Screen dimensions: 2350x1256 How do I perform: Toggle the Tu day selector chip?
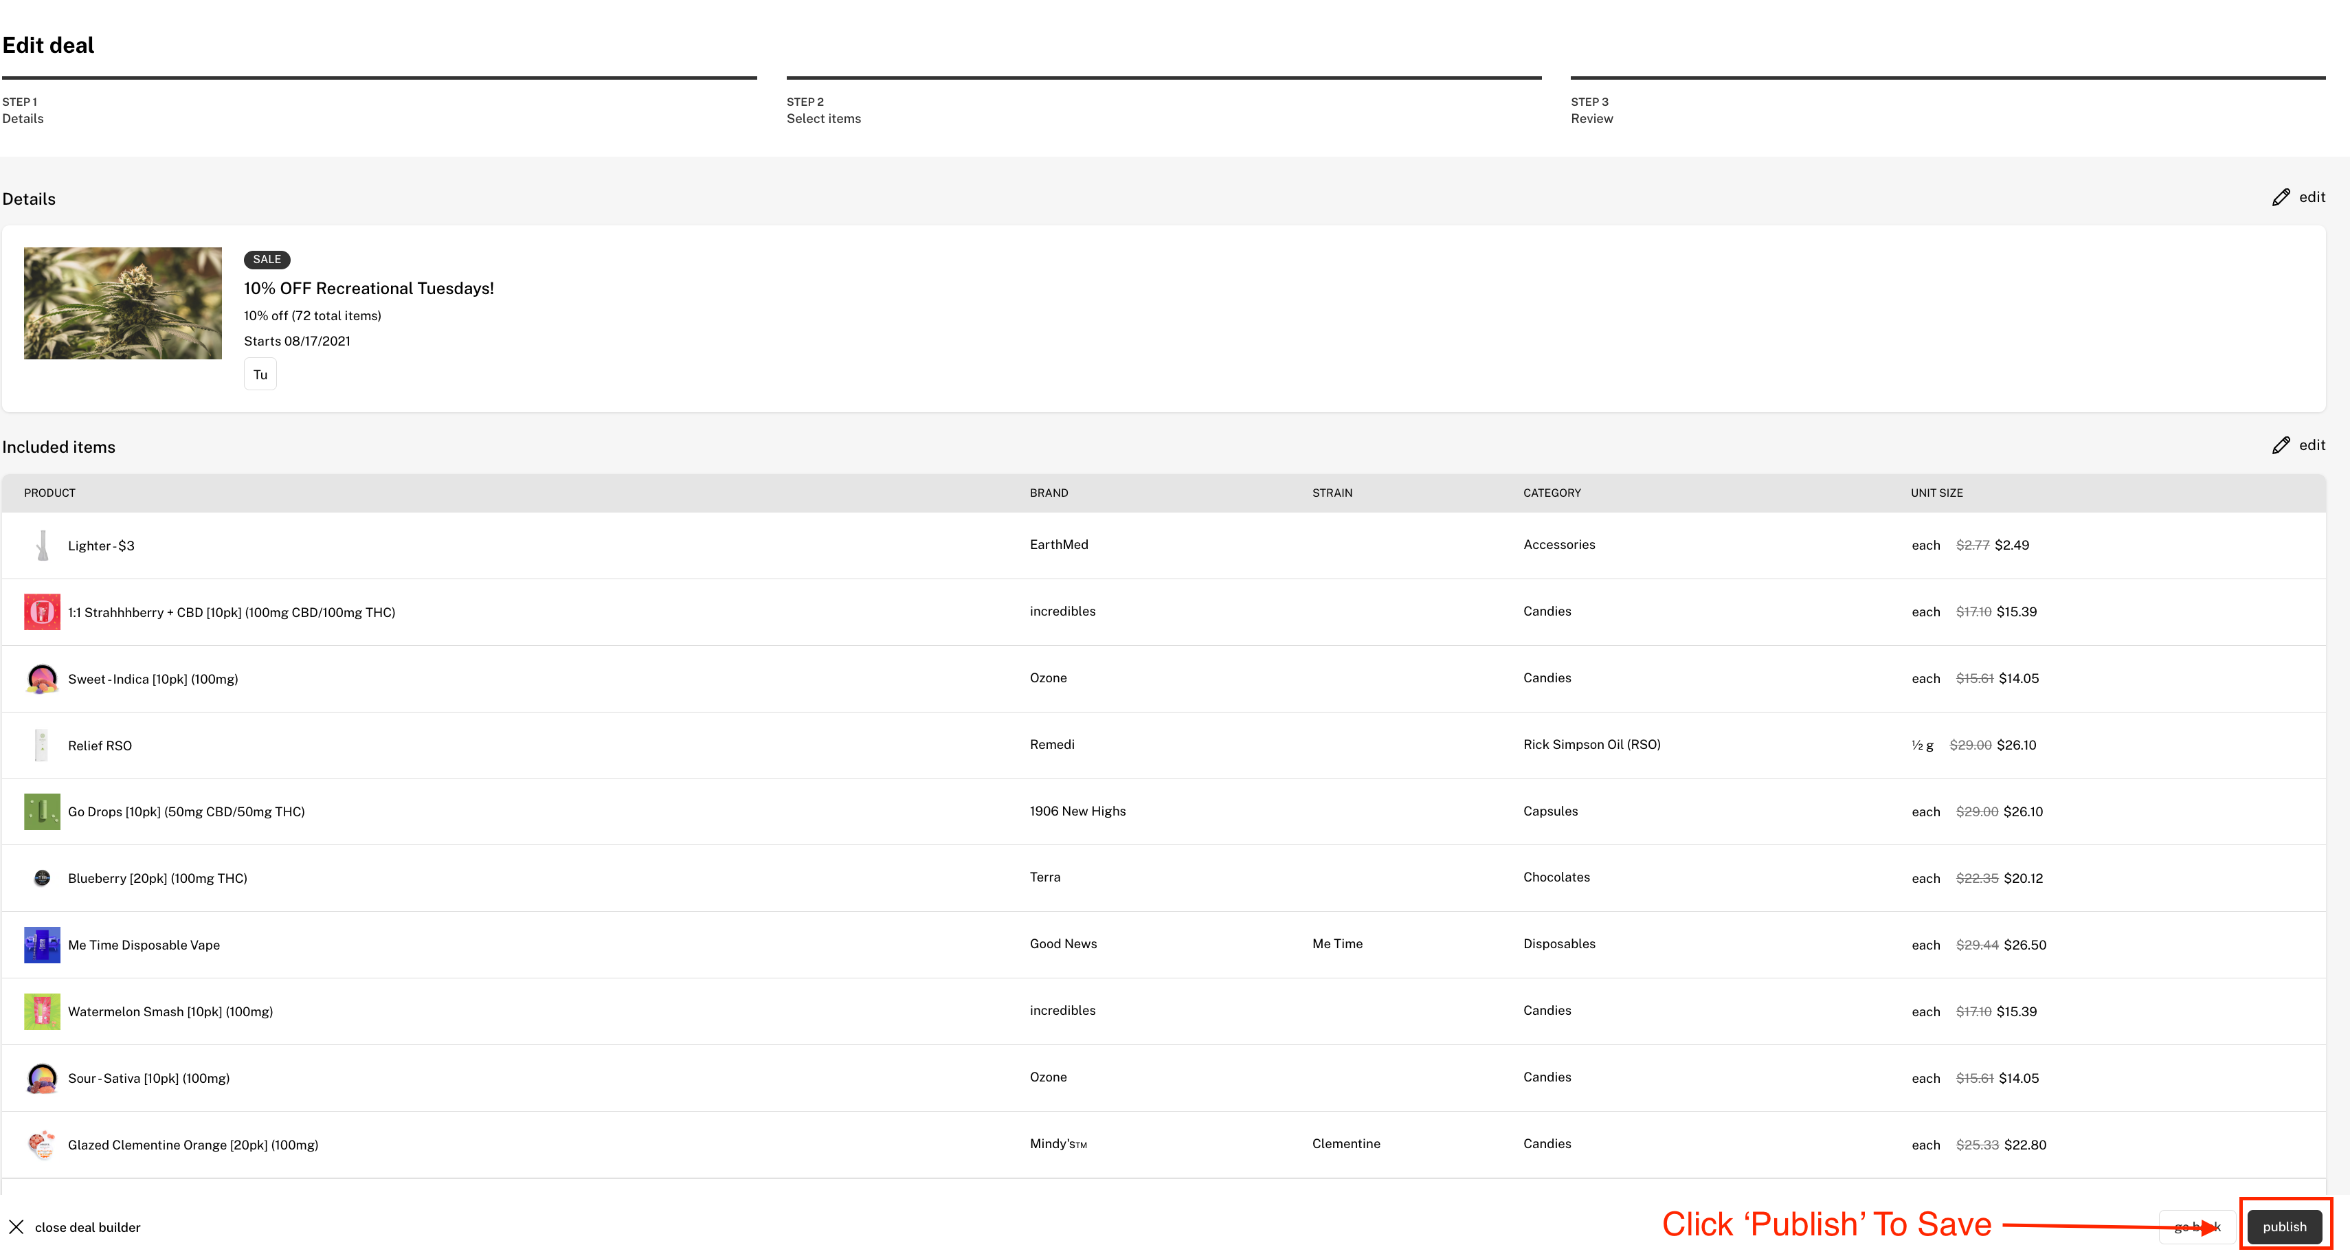pos(260,374)
